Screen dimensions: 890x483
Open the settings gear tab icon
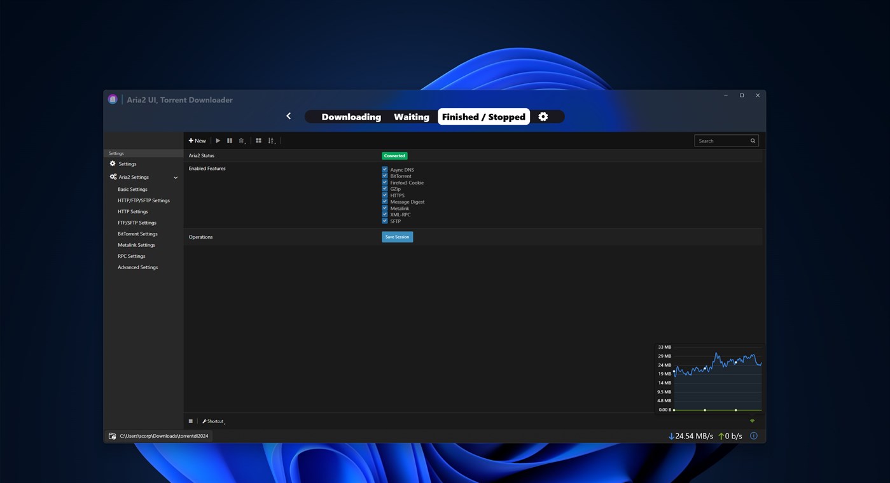point(543,116)
